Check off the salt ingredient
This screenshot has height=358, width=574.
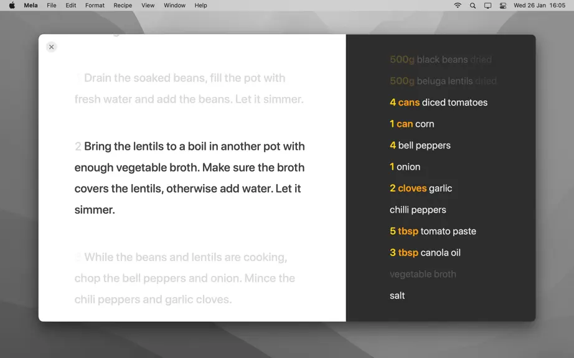point(397,295)
